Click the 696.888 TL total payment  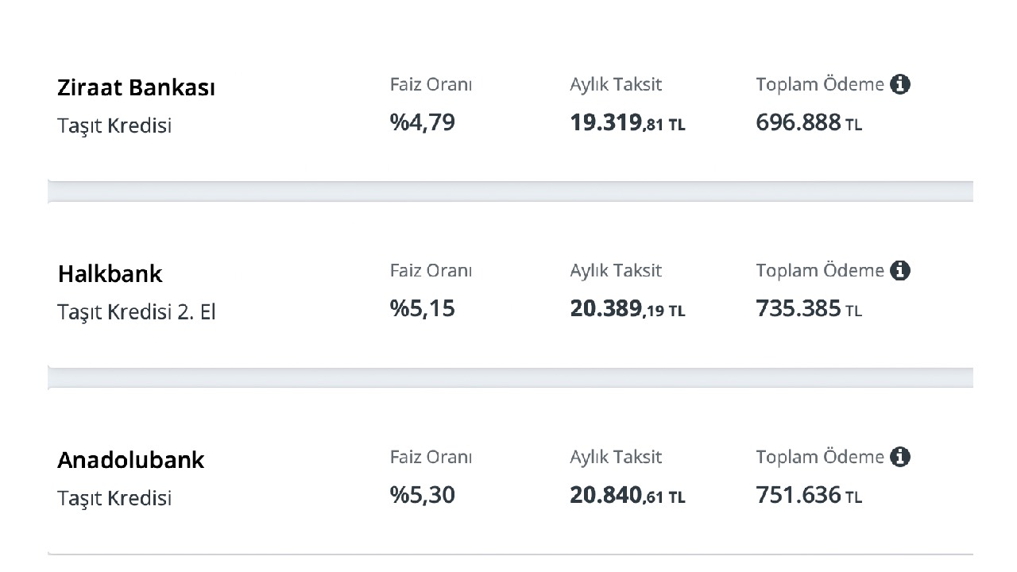pos(809,123)
